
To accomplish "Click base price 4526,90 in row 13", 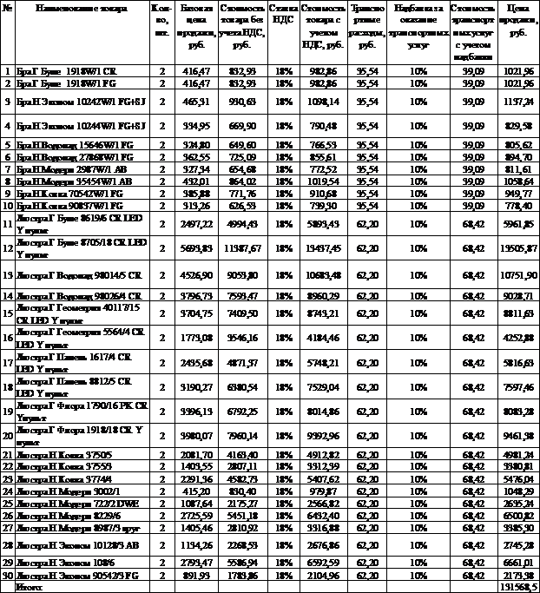I will 196,275.
